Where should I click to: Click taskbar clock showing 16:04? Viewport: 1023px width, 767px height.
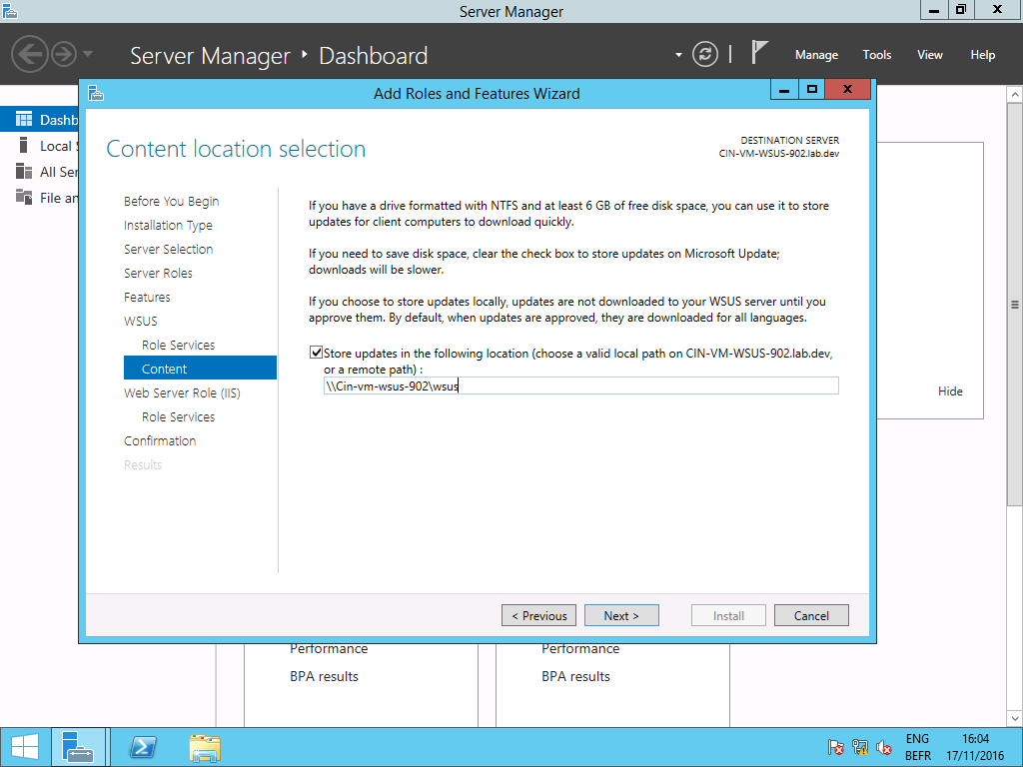click(975, 747)
